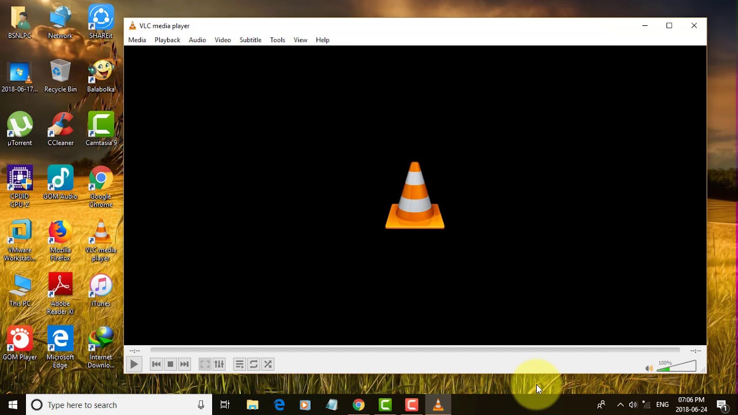This screenshot has width=738, height=415.
Task: Select the µTorrent desktop shortcut
Action: point(20,130)
